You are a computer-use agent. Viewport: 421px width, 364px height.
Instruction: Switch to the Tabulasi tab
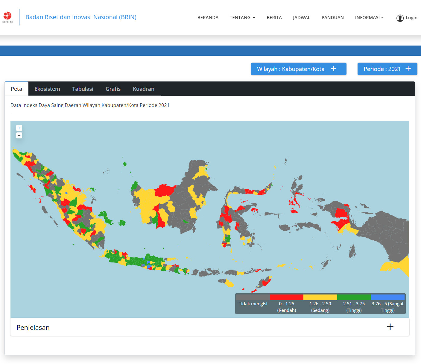click(83, 89)
